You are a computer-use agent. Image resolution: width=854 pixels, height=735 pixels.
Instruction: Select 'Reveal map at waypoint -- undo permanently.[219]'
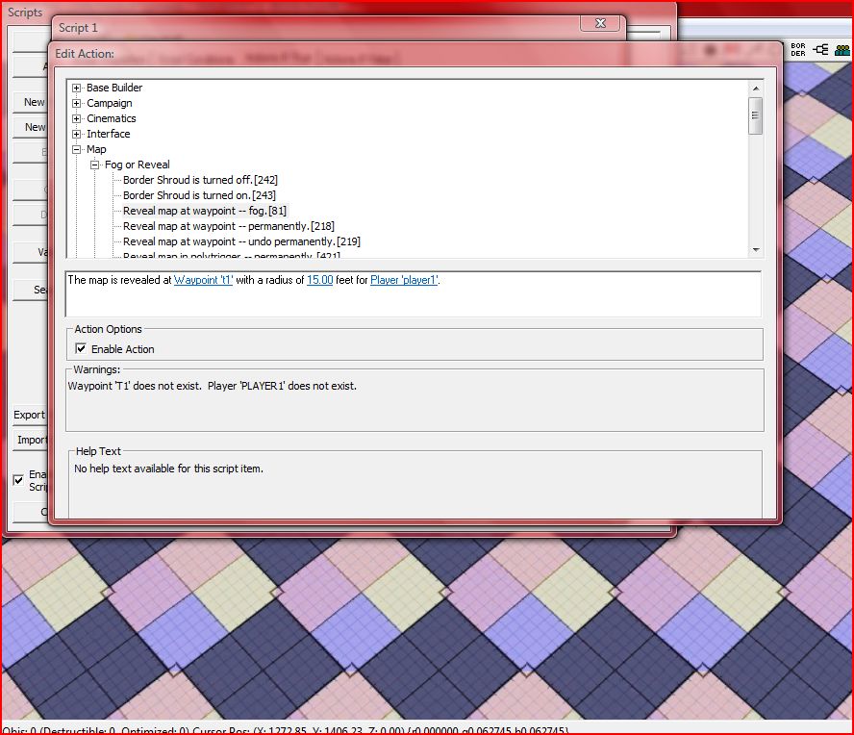pos(241,241)
